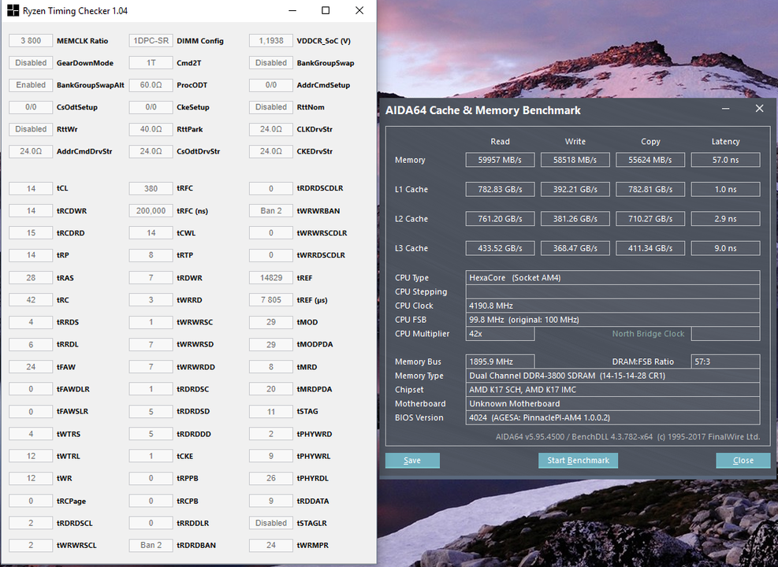Click the L3 Cache Copy result 411.34 GB/s
Screen dimensions: 778x567
click(x=650, y=248)
